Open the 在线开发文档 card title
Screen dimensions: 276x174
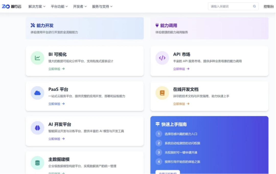186,89
